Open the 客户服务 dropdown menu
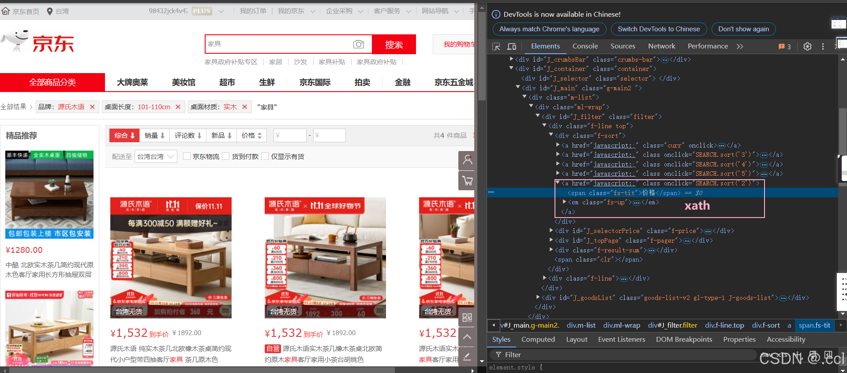The height and width of the screenshot is (373, 847). (x=392, y=11)
